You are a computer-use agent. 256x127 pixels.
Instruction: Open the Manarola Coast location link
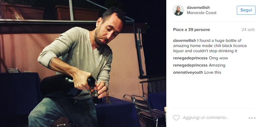pos(202,13)
